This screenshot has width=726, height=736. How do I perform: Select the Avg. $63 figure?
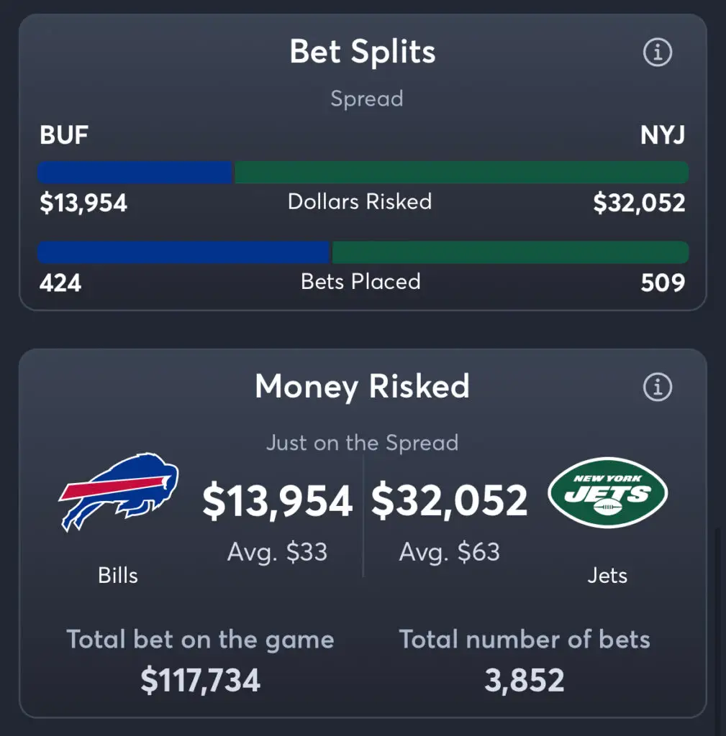tap(449, 552)
